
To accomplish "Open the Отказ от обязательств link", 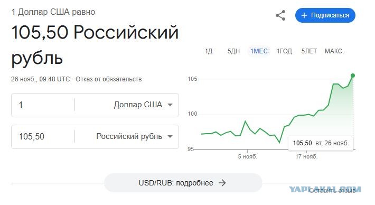I will pyautogui.click(x=109, y=79).
